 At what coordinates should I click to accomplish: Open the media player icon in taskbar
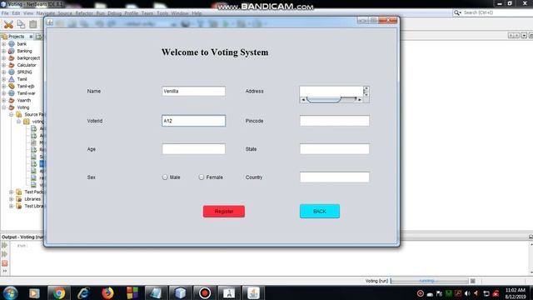coord(34,292)
